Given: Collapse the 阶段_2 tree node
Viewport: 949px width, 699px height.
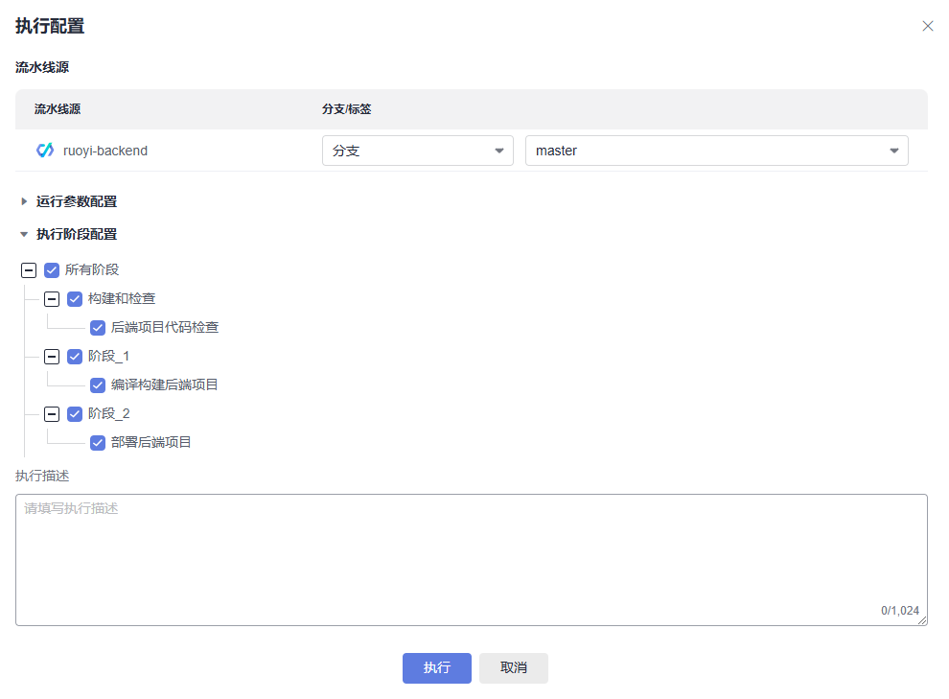Looking at the screenshot, I should click(52, 414).
